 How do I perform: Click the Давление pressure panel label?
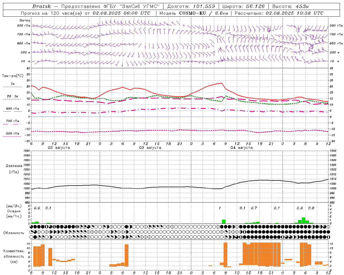(x=14, y=166)
